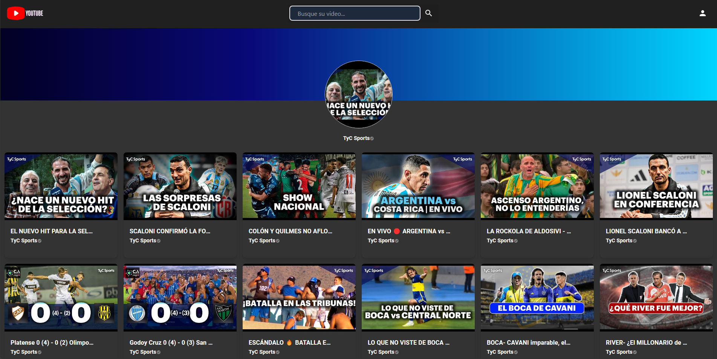Open 'Argentina vs Costa Rica en vivo' thumbnail
717x359 pixels.
pos(418,186)
